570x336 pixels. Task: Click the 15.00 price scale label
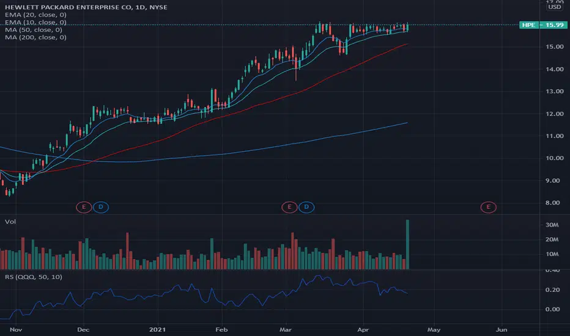555,47
